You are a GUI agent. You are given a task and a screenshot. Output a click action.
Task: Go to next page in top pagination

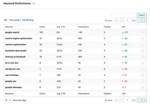point(139,20)
